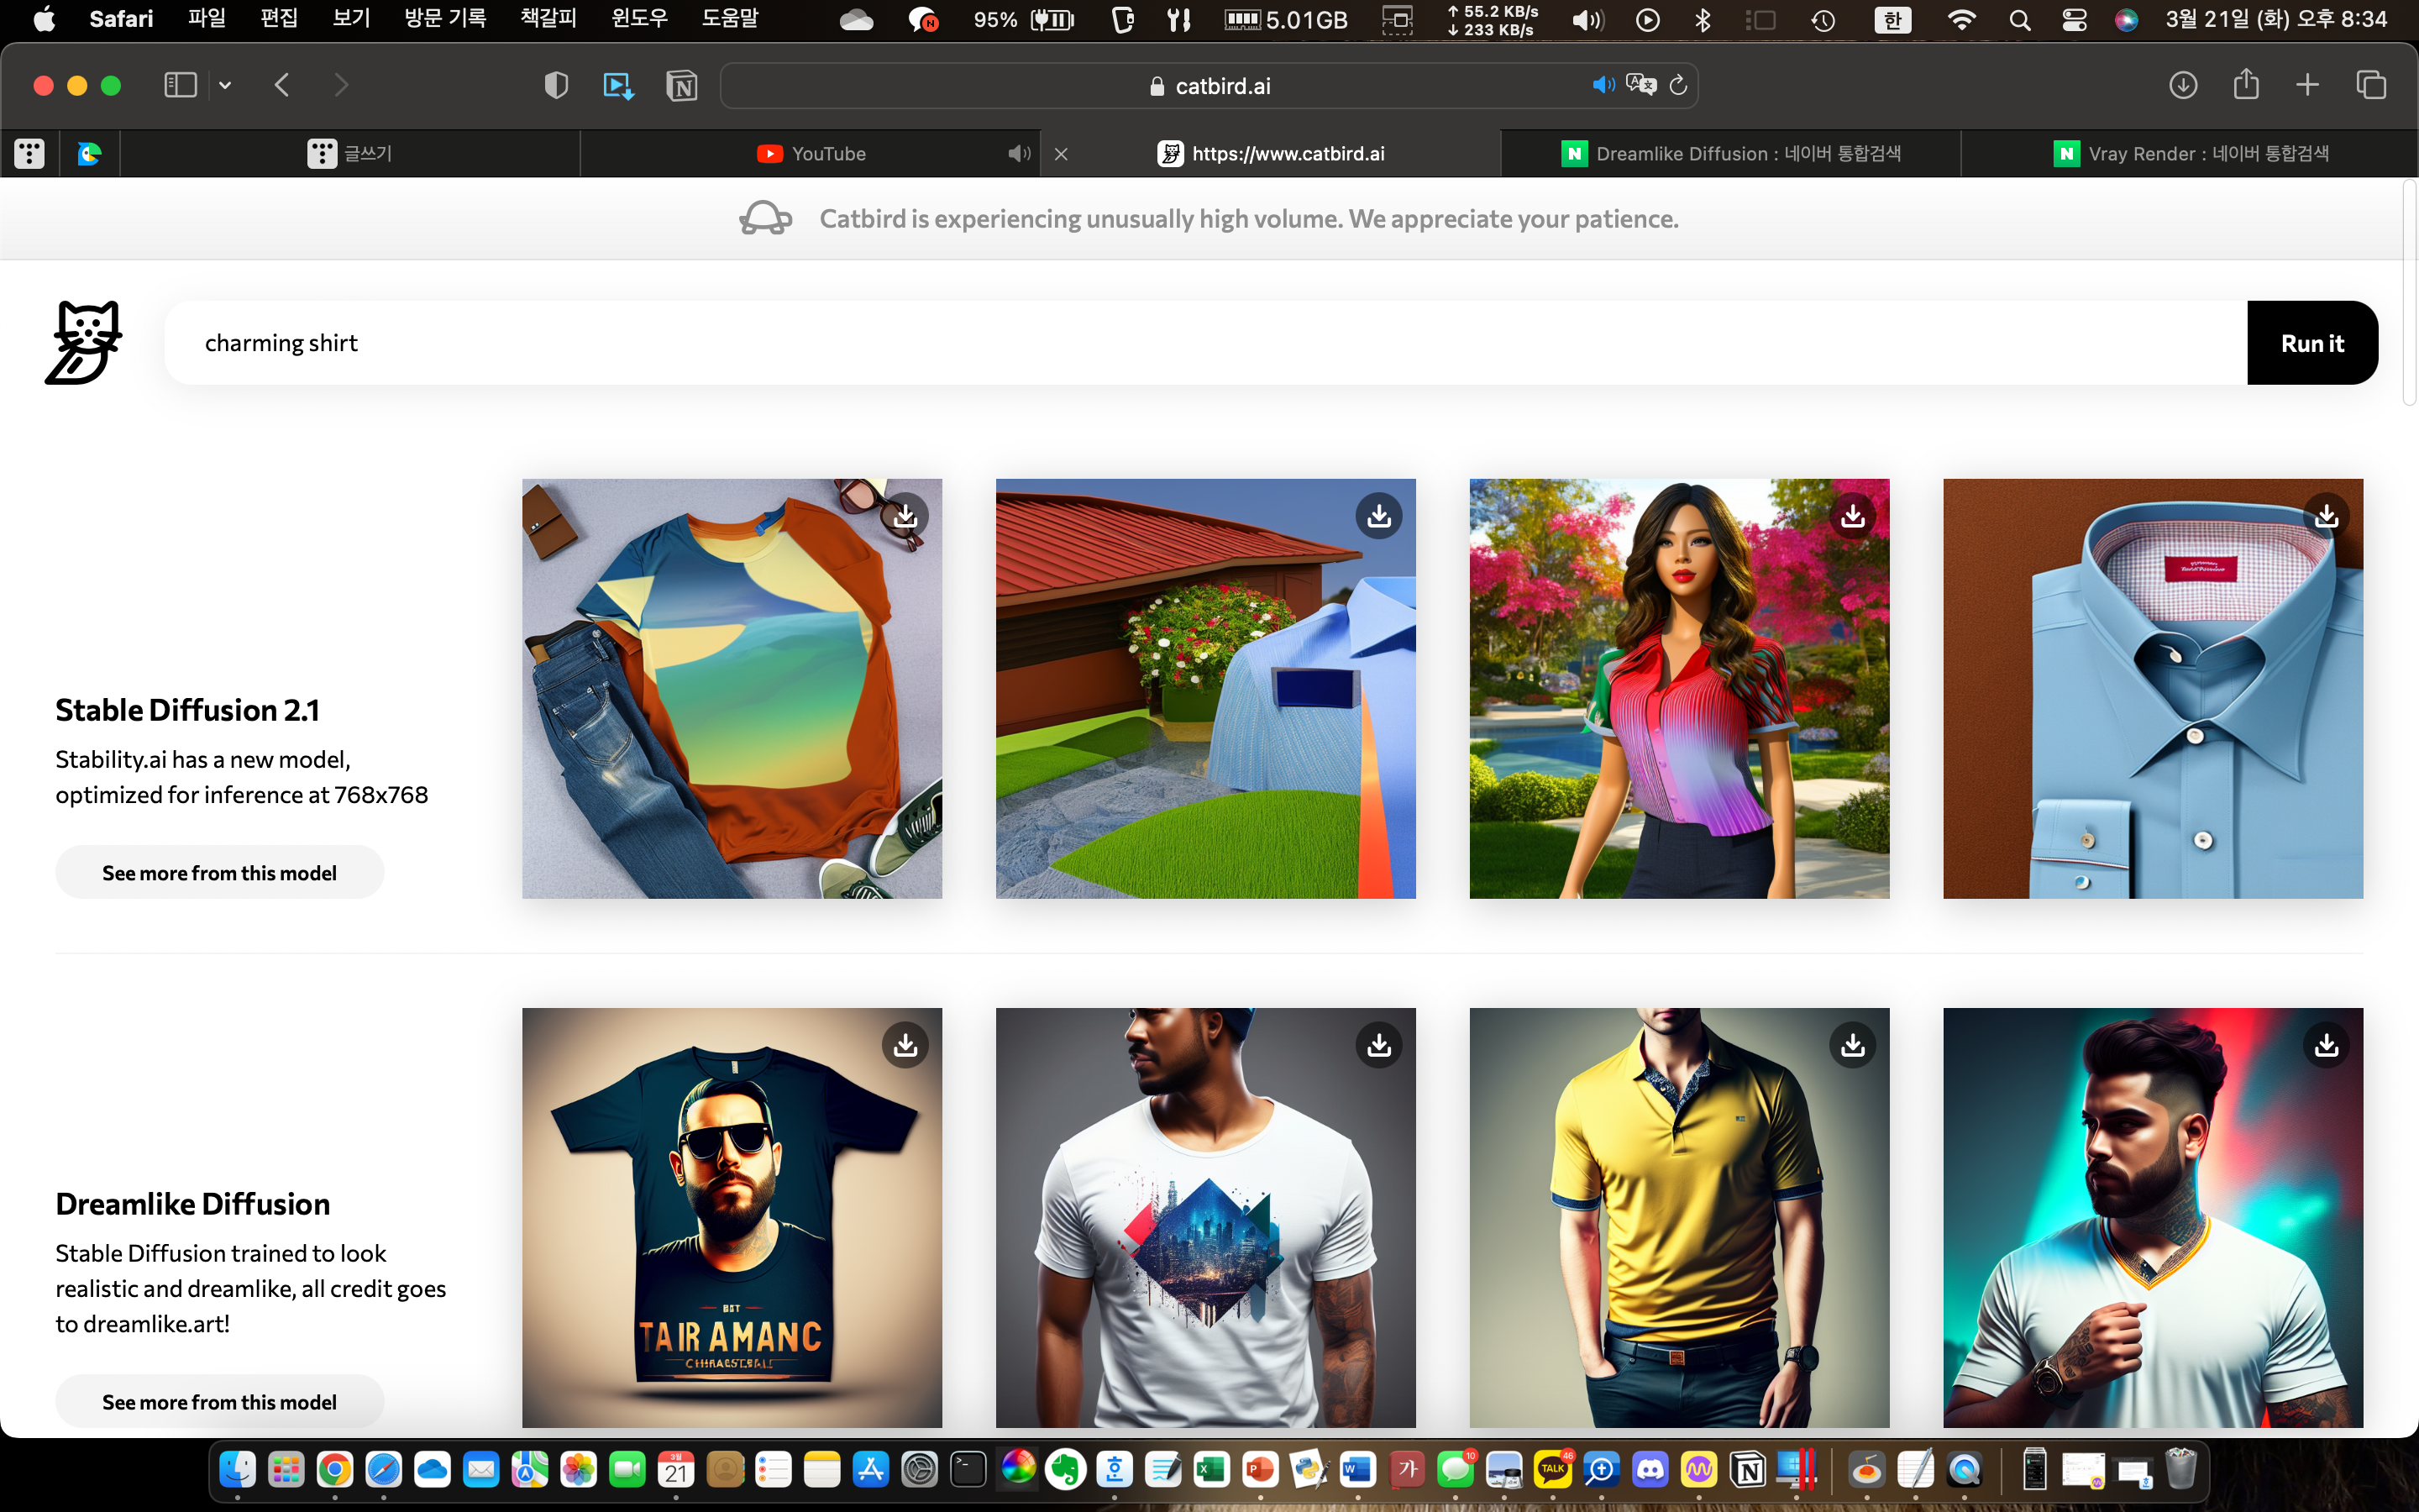Viewport: 2419px width, 1512px height.
Task: Download the blue dress shirt image
Action: 2326,516
